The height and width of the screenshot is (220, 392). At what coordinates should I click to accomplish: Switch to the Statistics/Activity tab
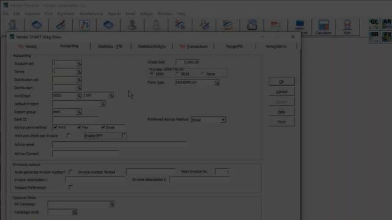(x=152, y=46)
